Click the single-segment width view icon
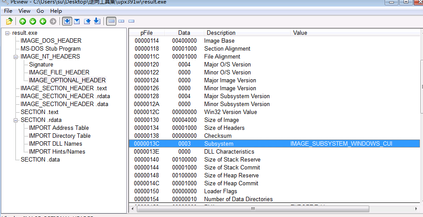423x217 pixels. pos(131,21)
